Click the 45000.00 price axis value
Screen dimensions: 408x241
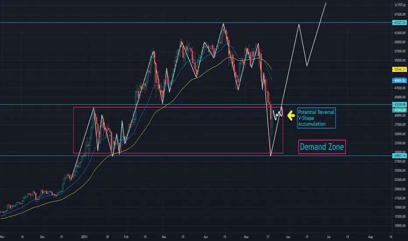(400, 97)
